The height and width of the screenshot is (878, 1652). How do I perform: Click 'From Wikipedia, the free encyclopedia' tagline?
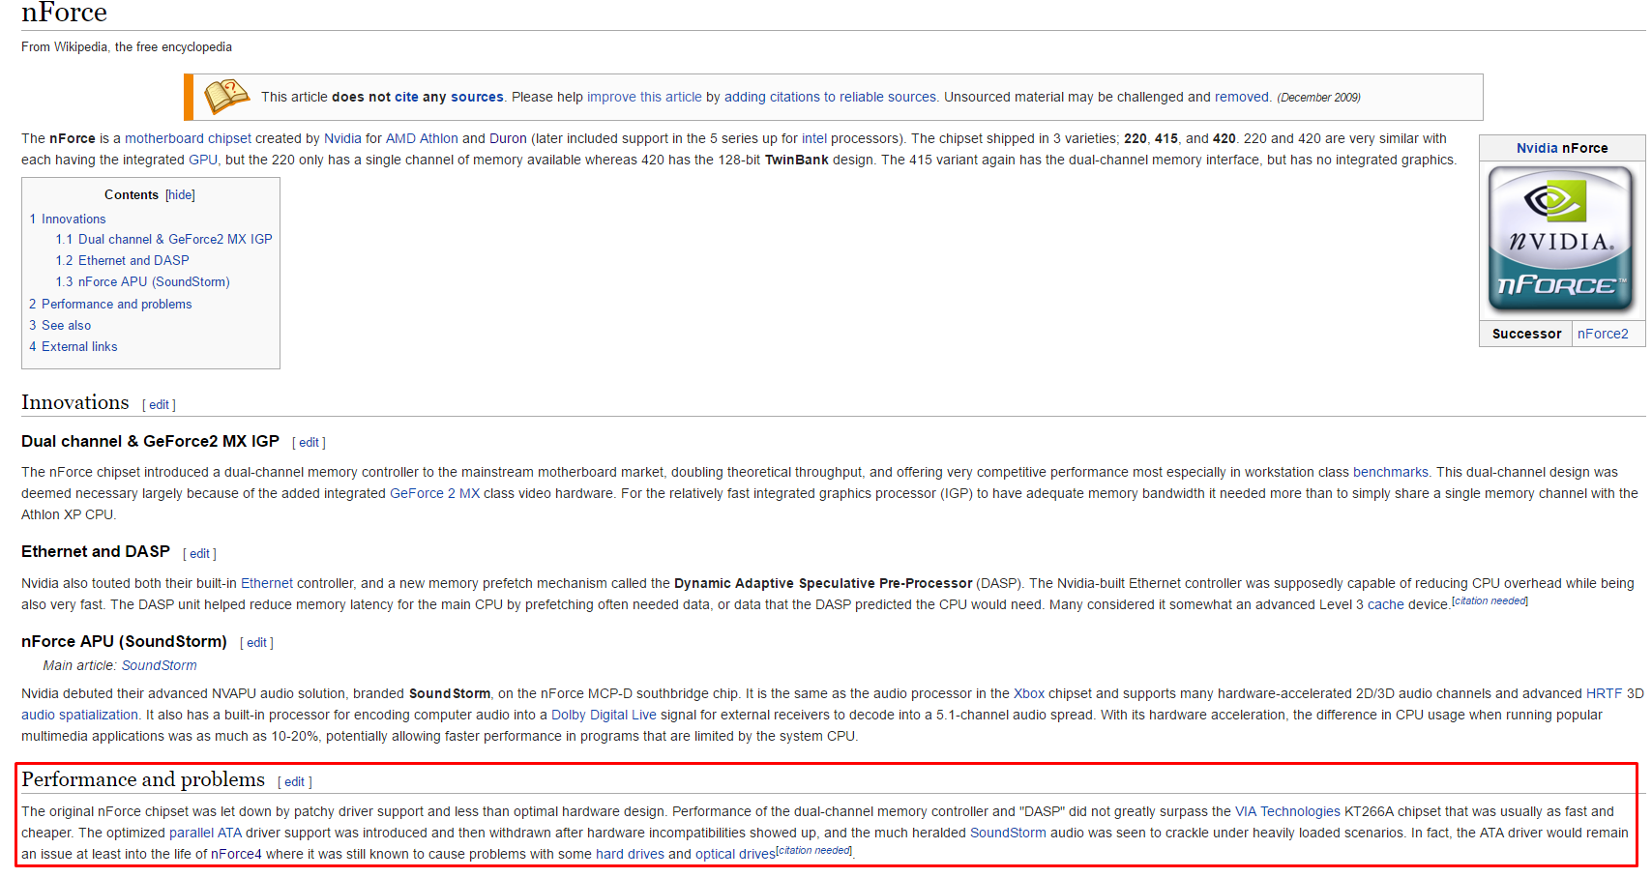point(127,47)
